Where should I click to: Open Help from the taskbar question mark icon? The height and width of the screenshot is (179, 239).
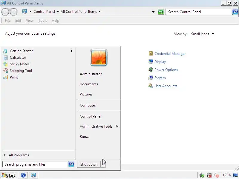tap(23, 175)
